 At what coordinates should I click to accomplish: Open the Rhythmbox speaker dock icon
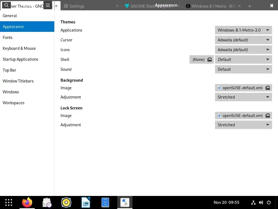pyautogui.click(x=66, y=202)
